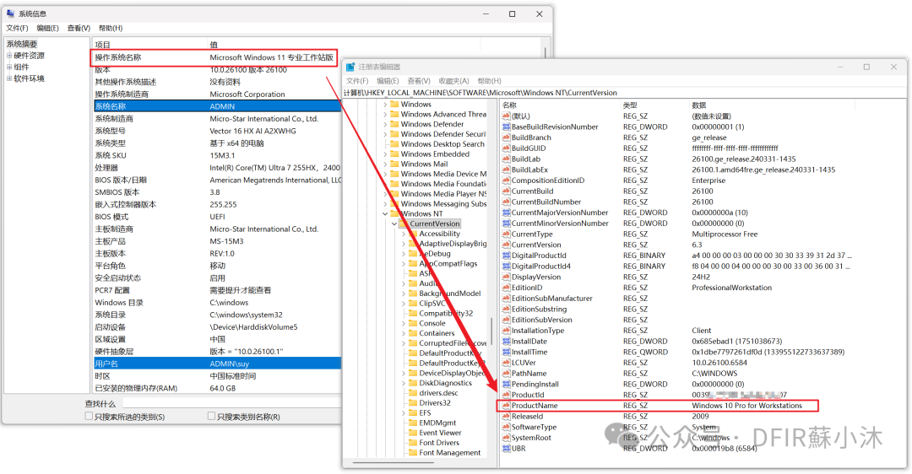The height and width of the screenshot is (474, 912).
Task: Select the Font Management registry key
Action: (449, 453)
